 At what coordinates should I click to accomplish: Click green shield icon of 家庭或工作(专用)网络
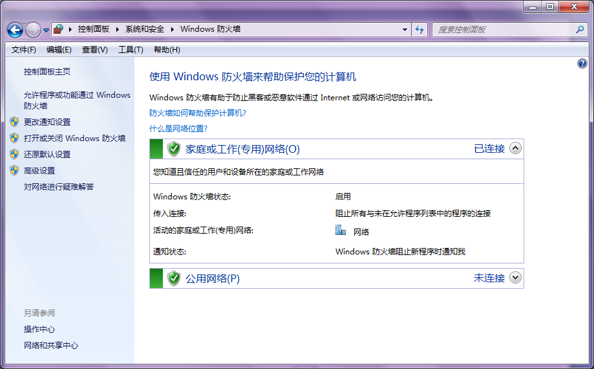click(x=174, y=149)
